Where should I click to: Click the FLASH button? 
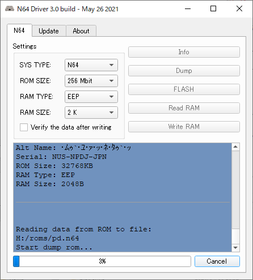point(184,89)
